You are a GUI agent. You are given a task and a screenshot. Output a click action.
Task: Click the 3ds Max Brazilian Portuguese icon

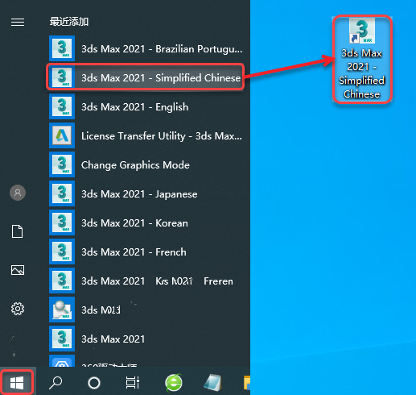click(x=62, y=48)
